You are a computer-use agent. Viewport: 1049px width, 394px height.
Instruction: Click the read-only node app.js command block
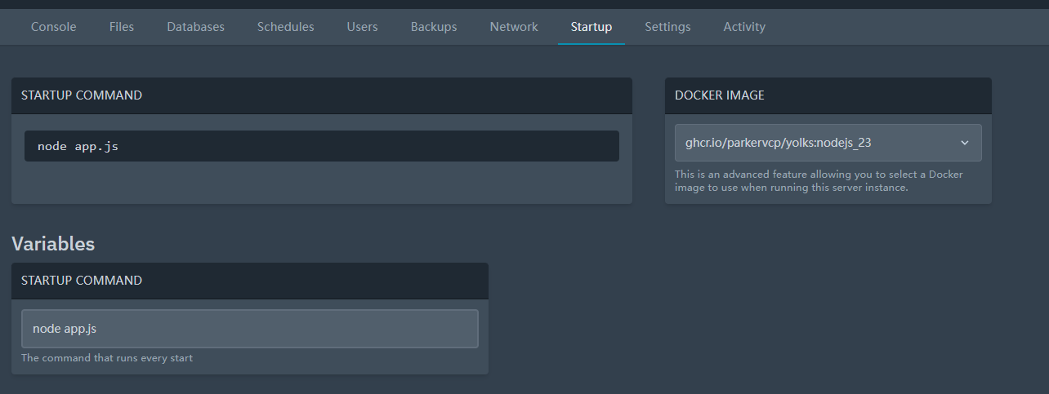321,146
